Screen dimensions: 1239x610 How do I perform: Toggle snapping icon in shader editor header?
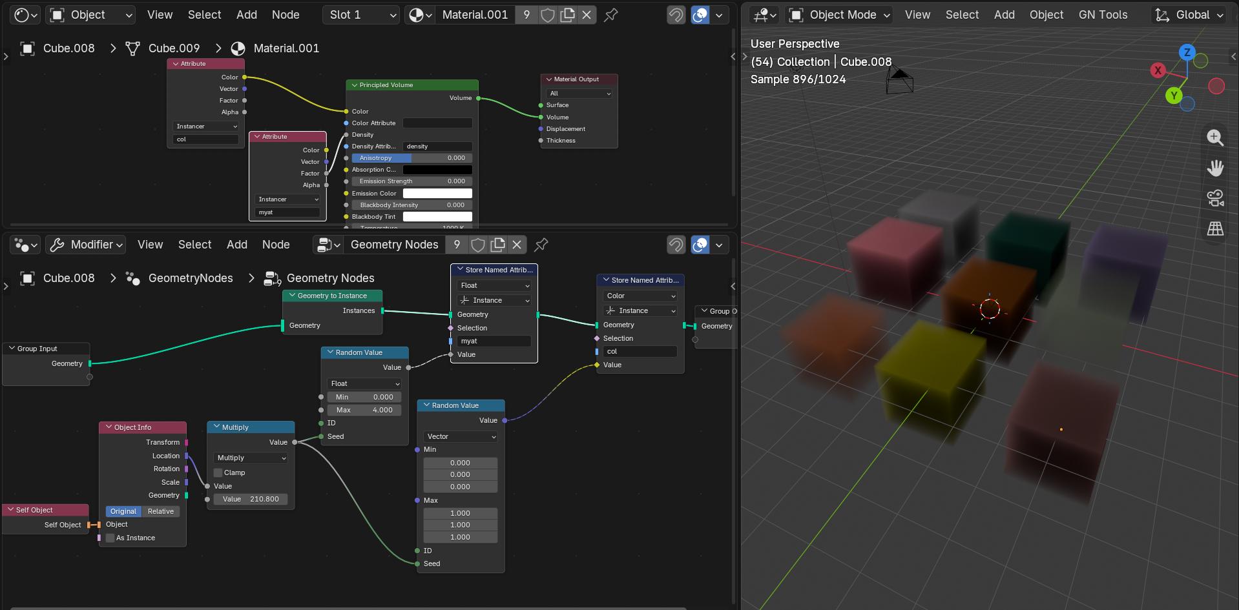[676, 15]
